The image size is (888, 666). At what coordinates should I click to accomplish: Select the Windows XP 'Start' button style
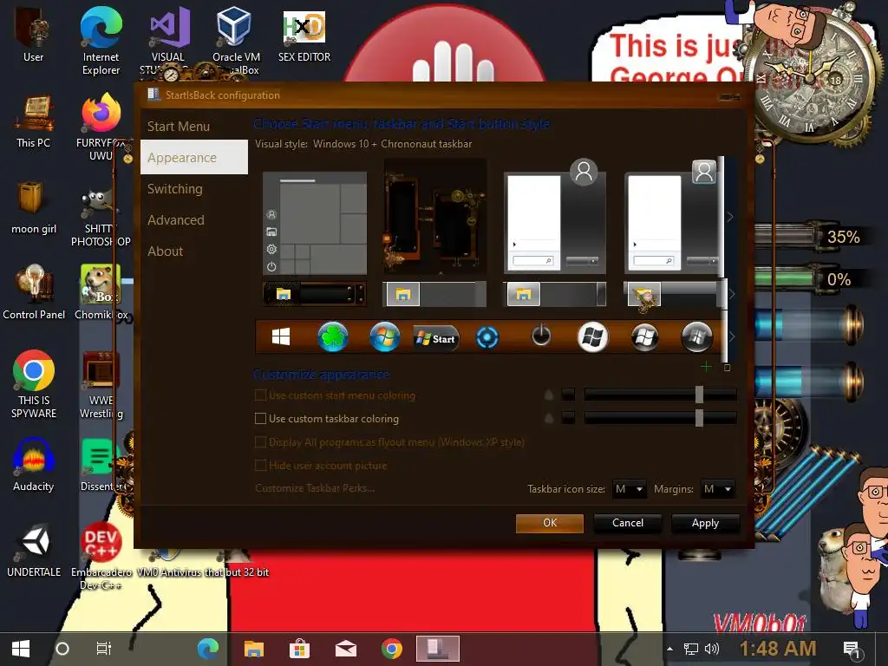[436, 339]
